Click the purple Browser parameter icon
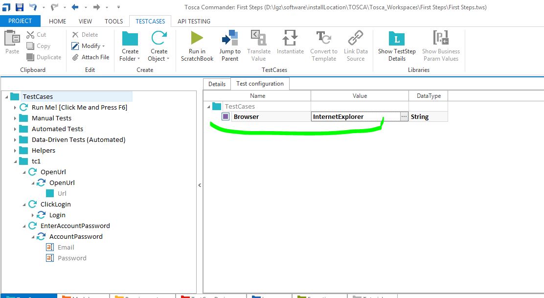The width and height of the screenshot is (544, 298). (226, 116)
